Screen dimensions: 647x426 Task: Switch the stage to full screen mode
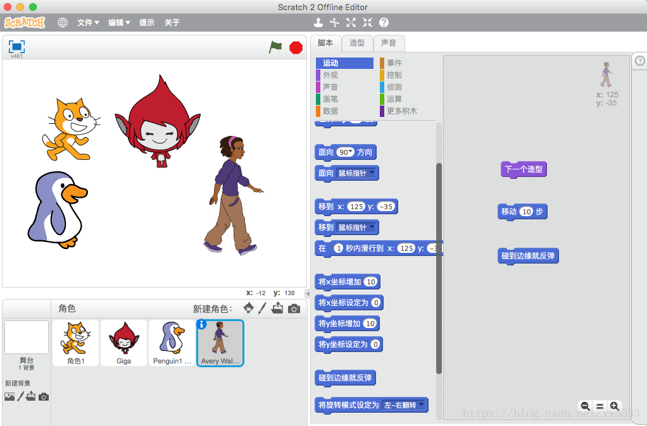16,47
